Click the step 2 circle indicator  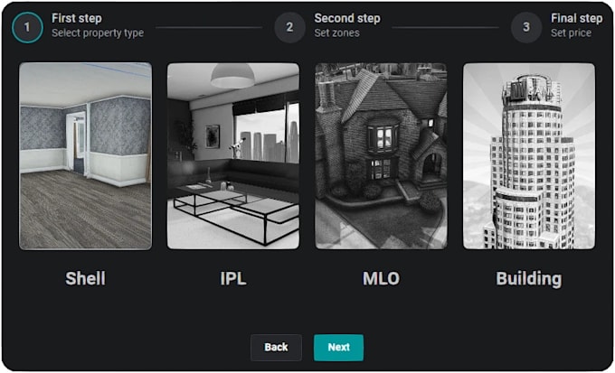coord(289,27)
